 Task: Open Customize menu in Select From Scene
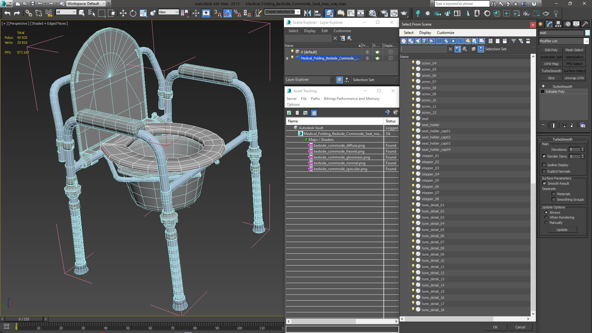click(x=445, y=33)
